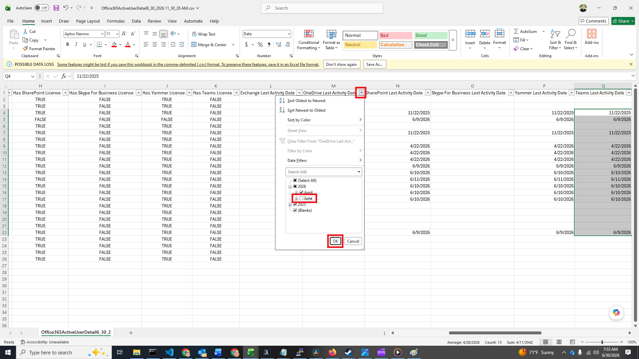The width and height of the screenshot is (639, 359).
Task: Open the Formulas tab
Action: coord(116,21)
